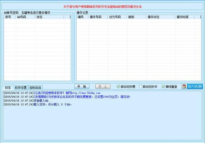
Task: Click the 操作时间 column header
Action: tap(185, 17)
